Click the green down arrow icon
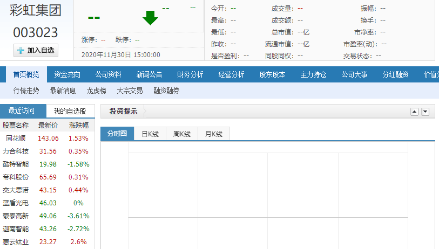The image size is (439, 249). point(150,18)
